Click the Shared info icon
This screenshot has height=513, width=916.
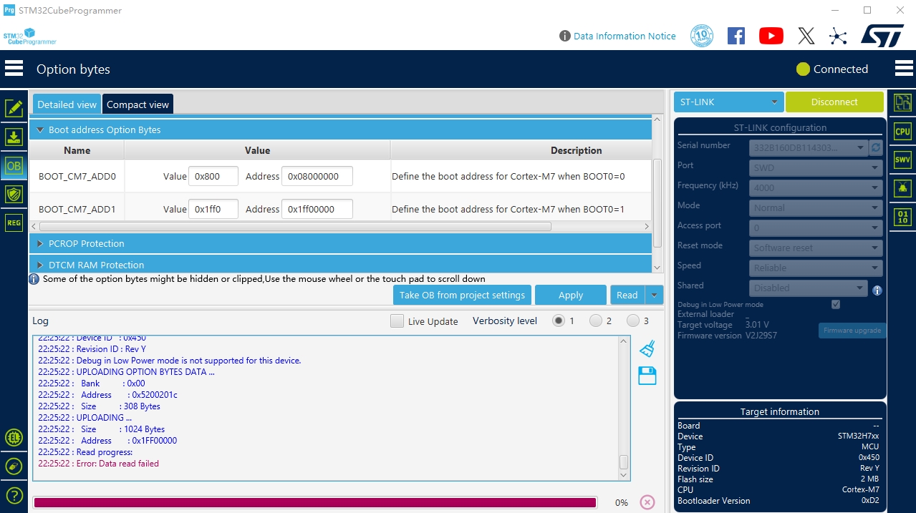pyautogui.click(x=877, y=290)
